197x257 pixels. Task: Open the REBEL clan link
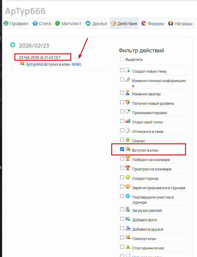pos(77,64)
